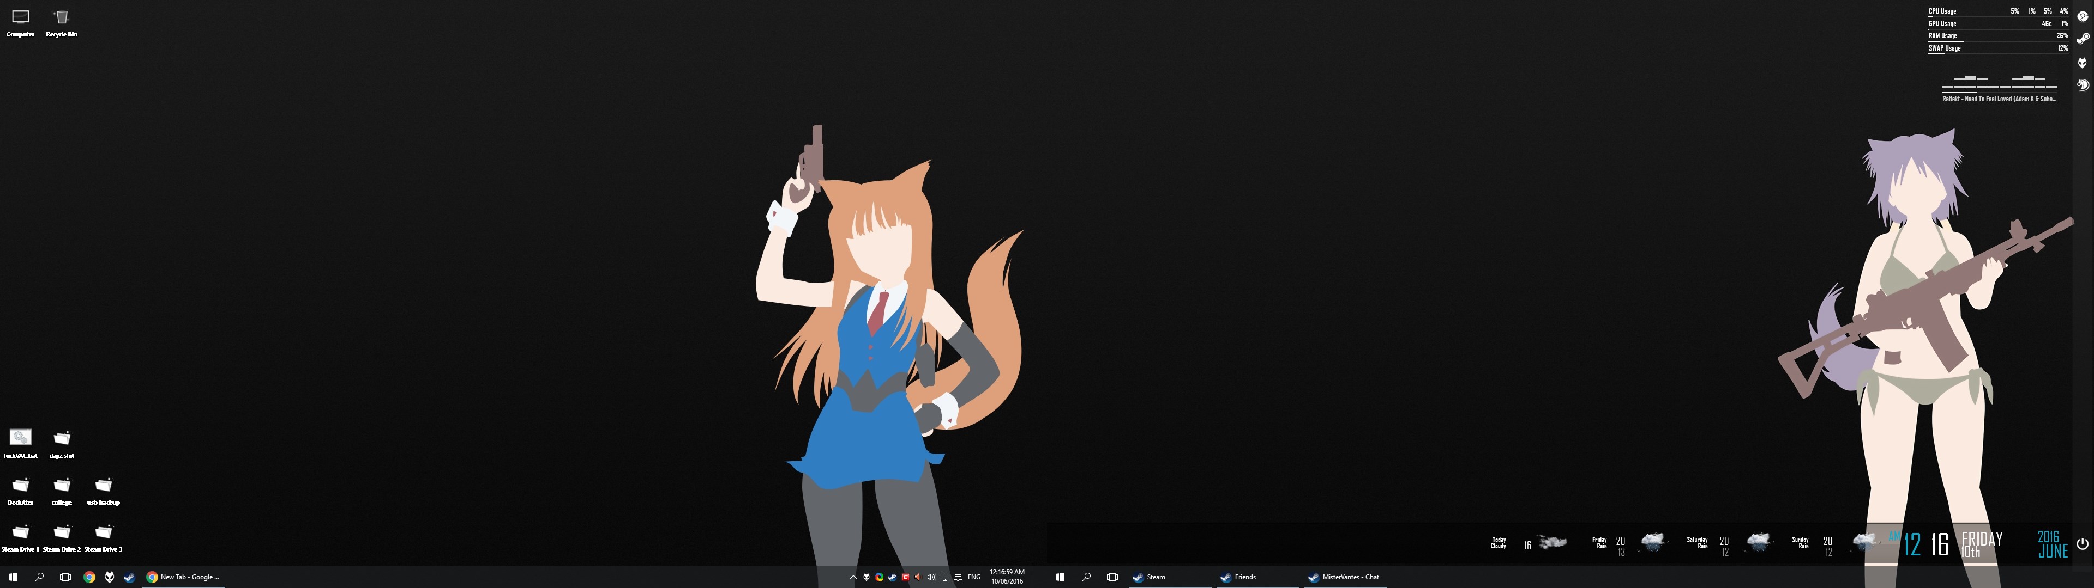
Task: Launch pinned Chrome from left taskbar
Action: pyautogui.click(x=89, y=578)
